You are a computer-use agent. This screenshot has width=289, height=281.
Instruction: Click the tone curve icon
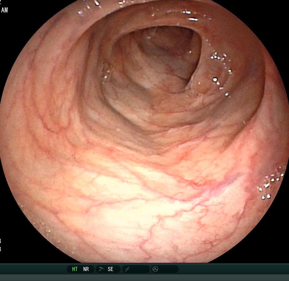point(127,269)
